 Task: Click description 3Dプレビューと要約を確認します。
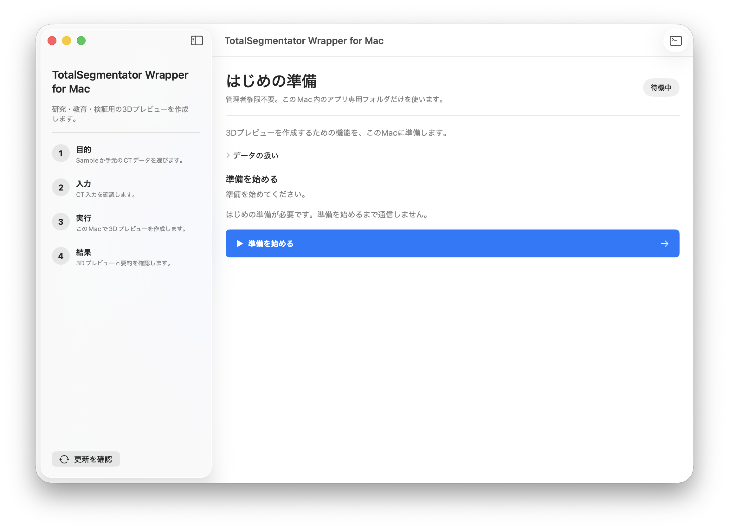(x=124, y=263)
